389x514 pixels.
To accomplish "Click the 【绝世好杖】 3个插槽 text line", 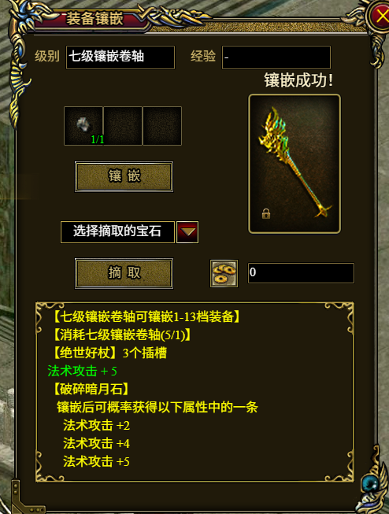I will (110, 353).
